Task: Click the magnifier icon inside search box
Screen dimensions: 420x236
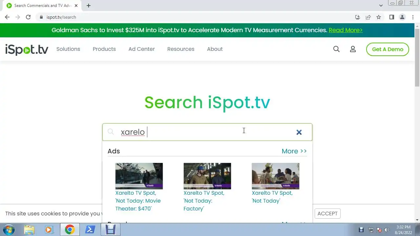Action: point(111,132)
